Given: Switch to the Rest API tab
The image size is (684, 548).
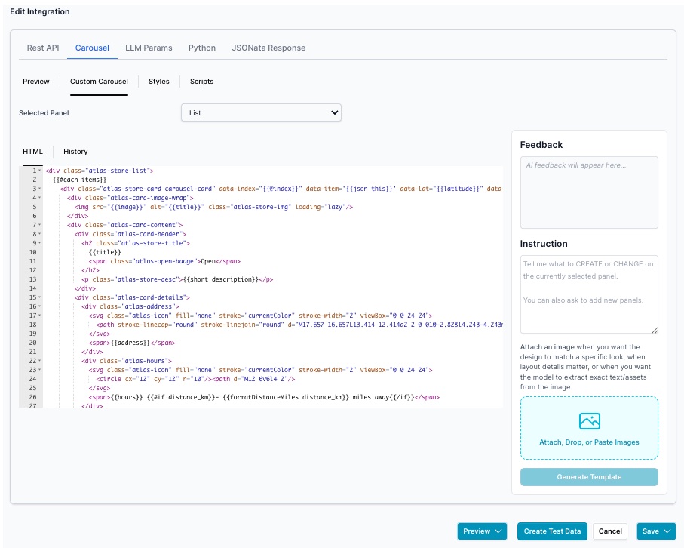Looking at the screenshot, I should point(43,48).
